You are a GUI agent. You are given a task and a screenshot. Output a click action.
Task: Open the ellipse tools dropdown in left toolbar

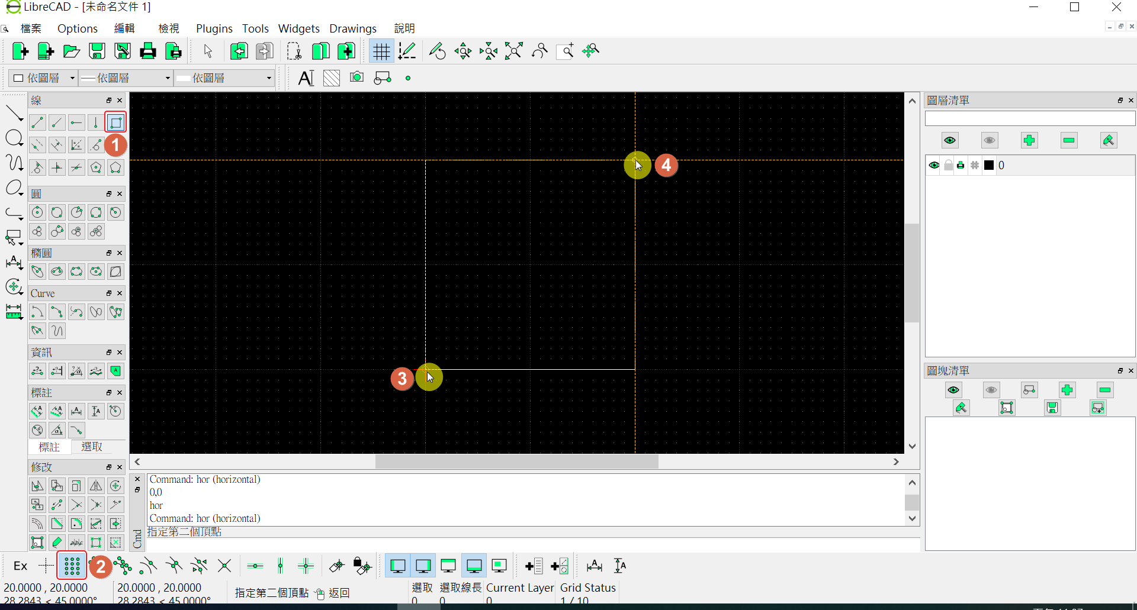(14, 189)
